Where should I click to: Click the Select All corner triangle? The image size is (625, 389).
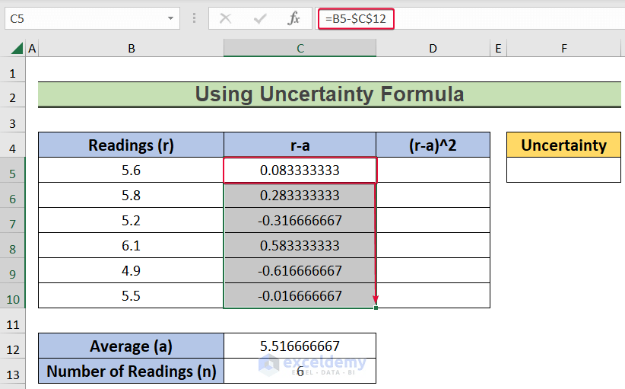[16, 49]
